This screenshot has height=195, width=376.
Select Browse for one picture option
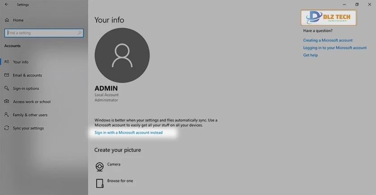click(99, 182)
